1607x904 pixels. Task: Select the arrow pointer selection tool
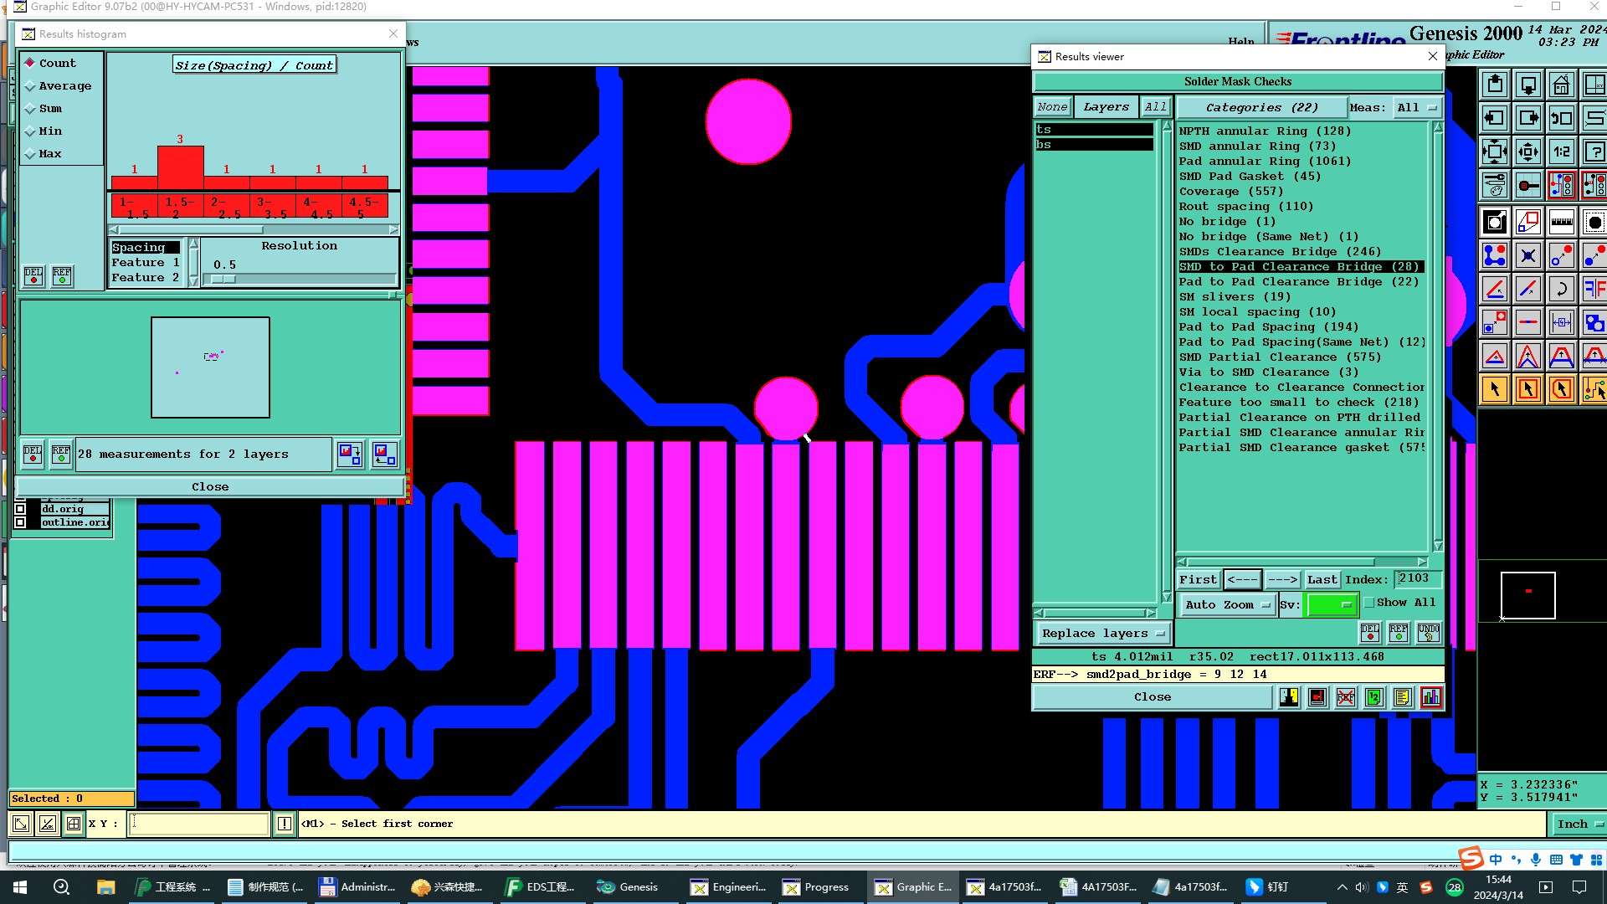pyautogui.click(x=1495, y=389)
